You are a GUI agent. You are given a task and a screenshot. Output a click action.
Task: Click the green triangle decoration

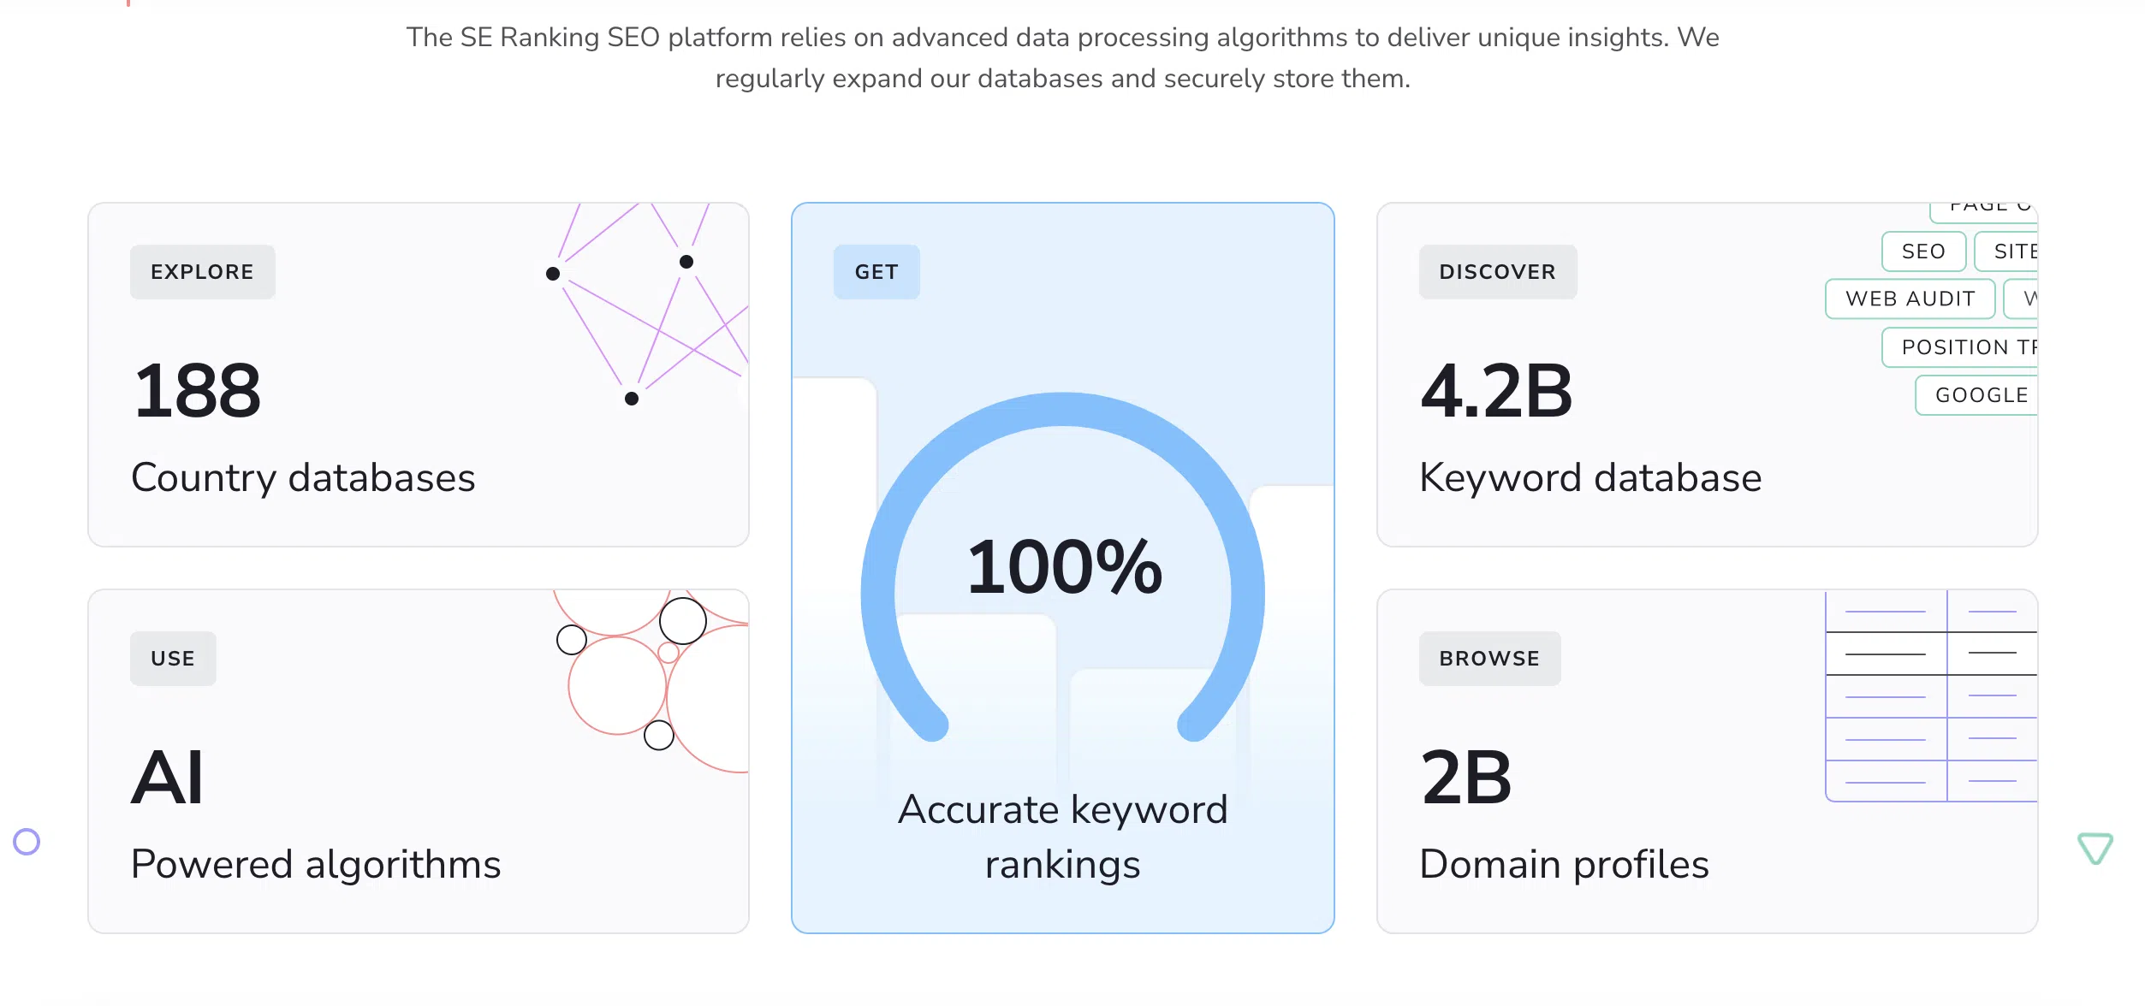tap(2094, 848)
